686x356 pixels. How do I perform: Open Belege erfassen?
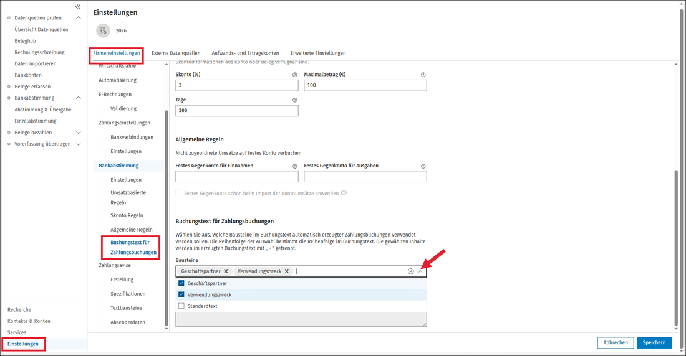32,87
